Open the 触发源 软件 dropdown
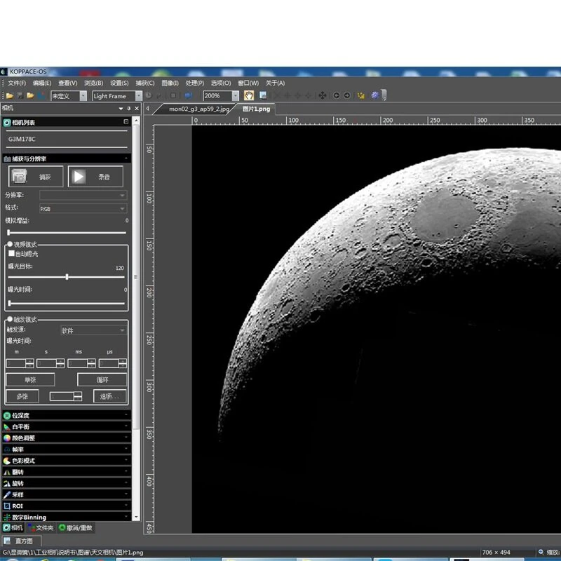Image resolution: width=561 pixels, height=561 pixels. (93, 330)
